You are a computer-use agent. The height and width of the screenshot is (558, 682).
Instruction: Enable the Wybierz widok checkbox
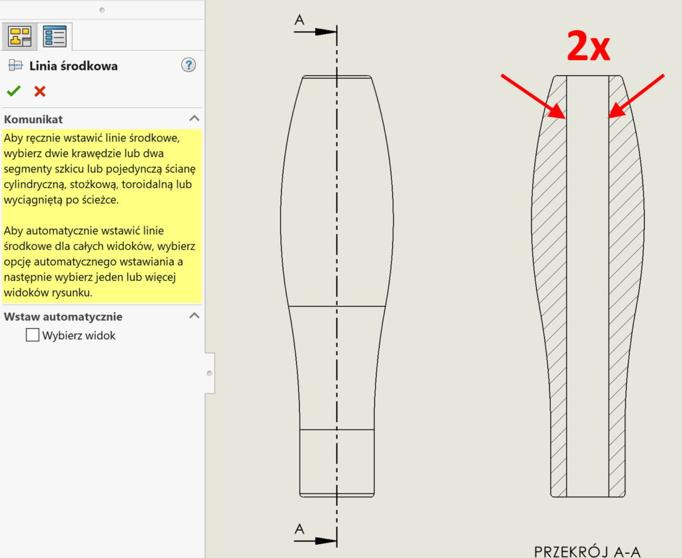pyautogui.click(x=32, y=335)
